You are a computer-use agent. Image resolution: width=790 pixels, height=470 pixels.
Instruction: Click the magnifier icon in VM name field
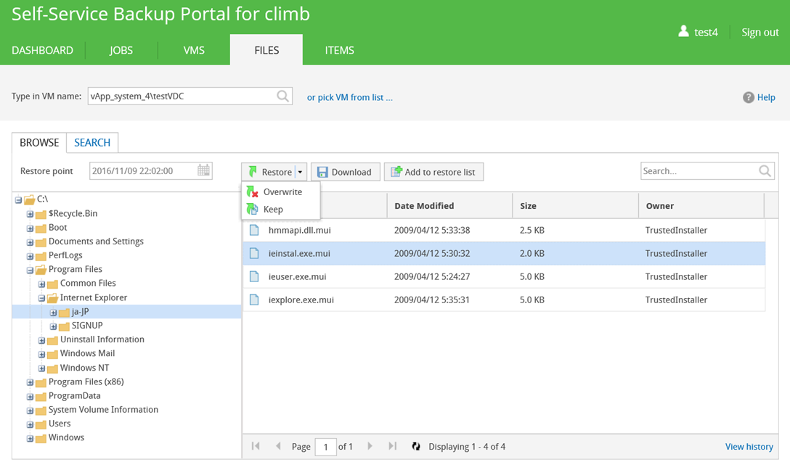(282, 96)
